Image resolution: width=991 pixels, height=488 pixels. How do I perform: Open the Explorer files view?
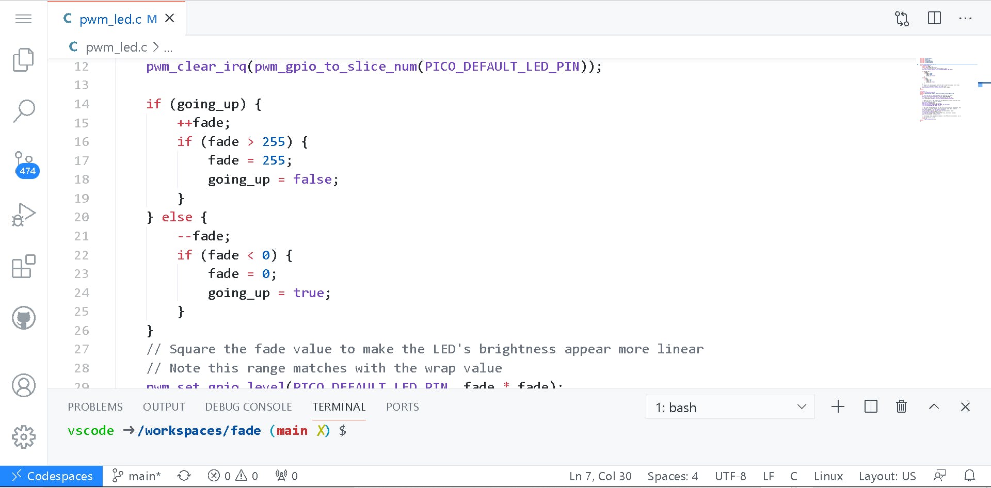click(x=24, y=60)
